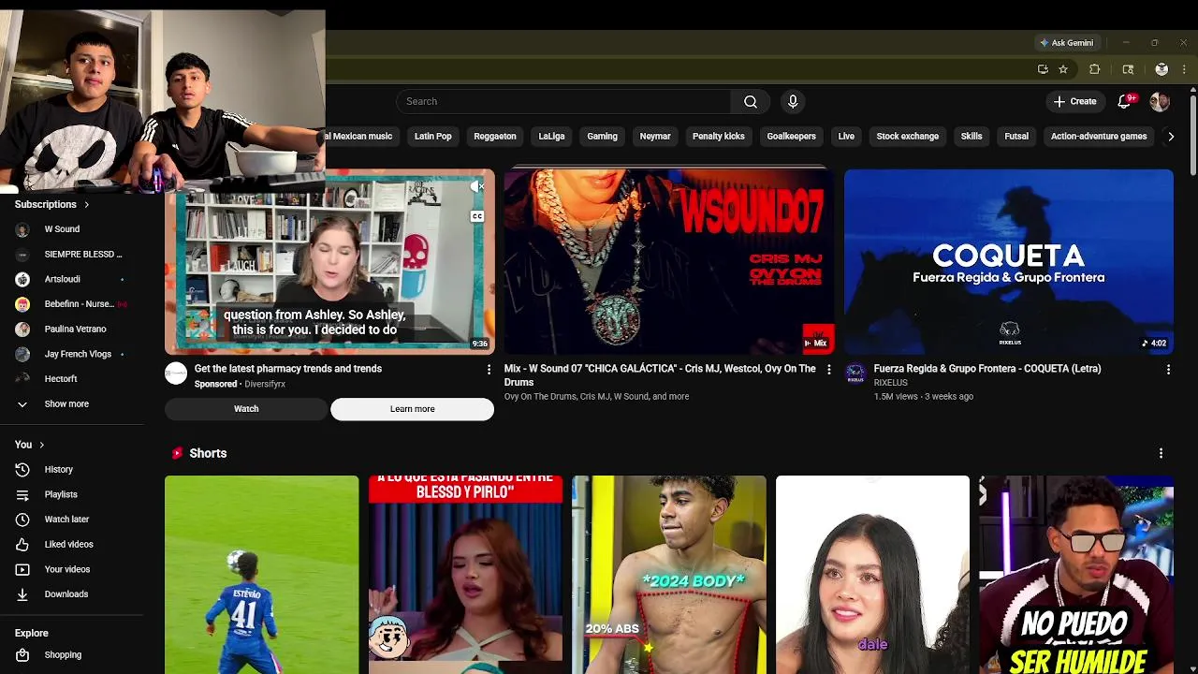Select the LaLiga chip

(x=551, y=137)
